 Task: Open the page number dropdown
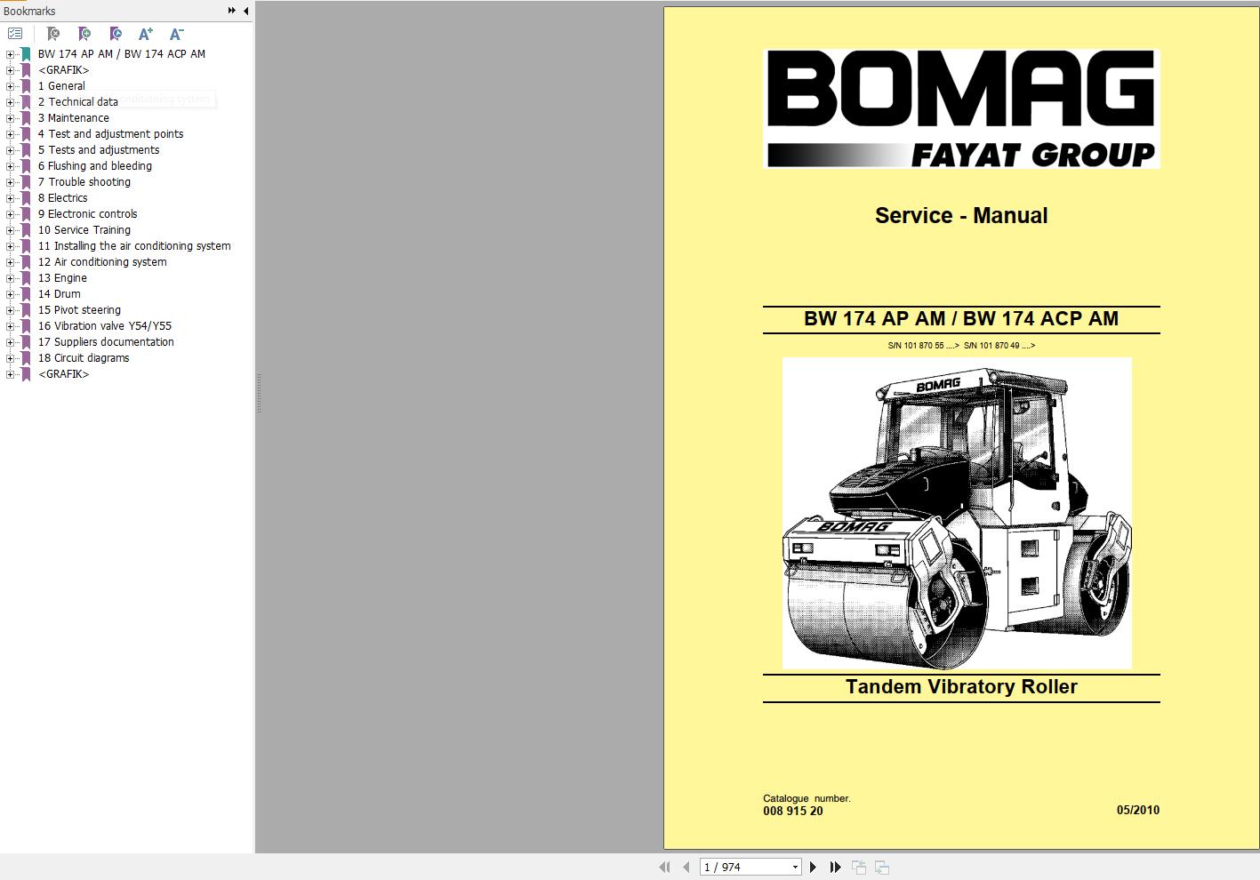795,867
